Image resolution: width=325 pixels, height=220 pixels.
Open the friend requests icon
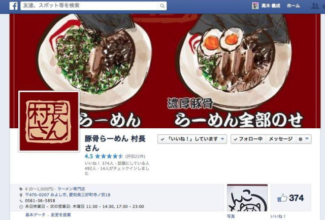click(x=315, y=6)
